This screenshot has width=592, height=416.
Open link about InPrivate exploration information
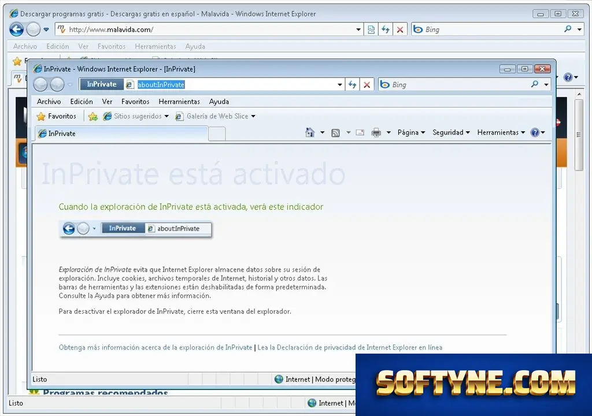point(155,347)
